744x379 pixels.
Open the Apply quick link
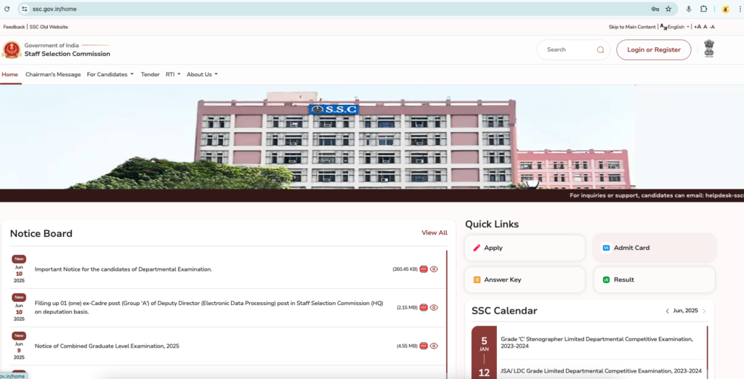[525, 248]
